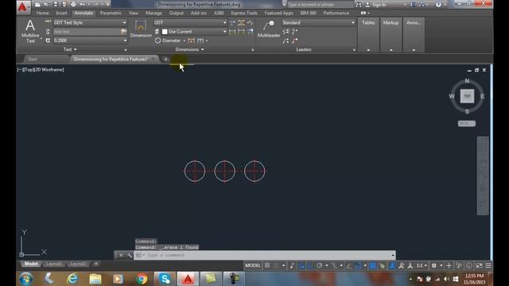Screen dimensions: 509x286
Task: Switch to the Layout1 tab
Action: [x=54, y=264]
